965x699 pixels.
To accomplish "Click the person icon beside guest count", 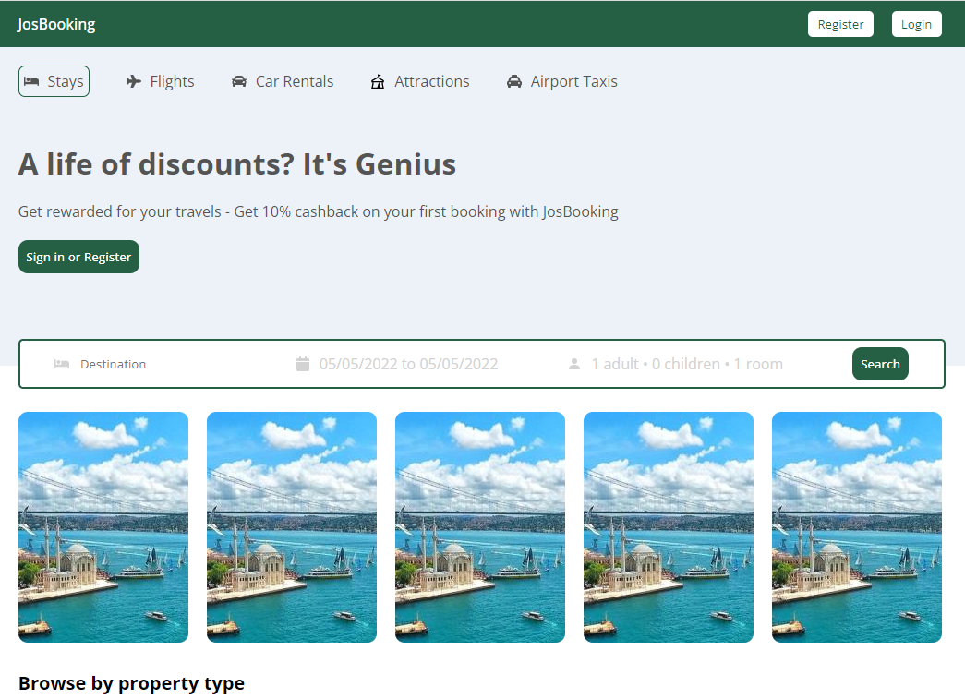I will (574, 364).
